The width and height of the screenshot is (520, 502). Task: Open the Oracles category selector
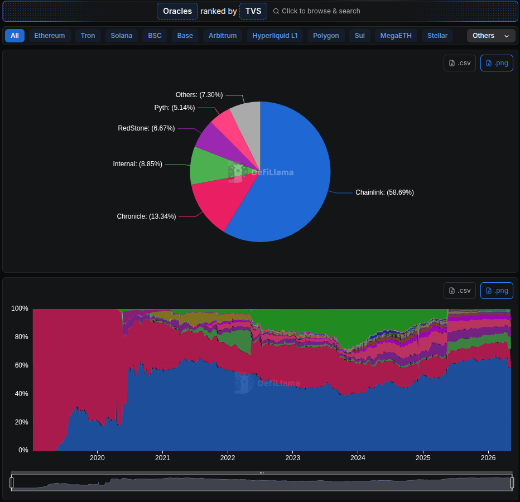(177, 11)
